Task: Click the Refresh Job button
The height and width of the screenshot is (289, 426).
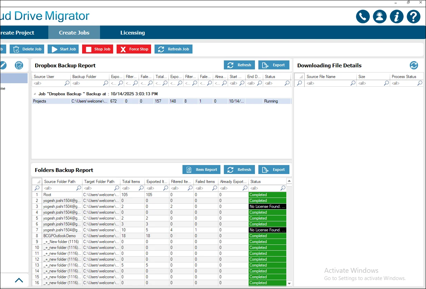Action: click(174, 49)
